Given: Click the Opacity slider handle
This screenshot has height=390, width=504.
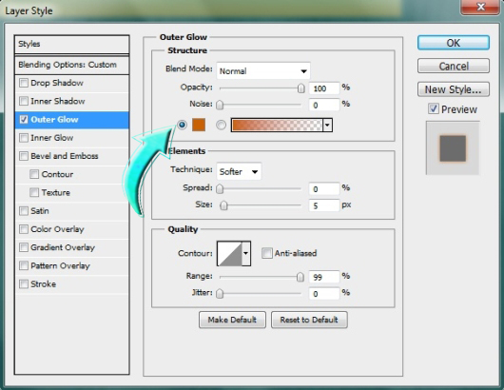Looking at the screenshot, I should tap(300, 88).
